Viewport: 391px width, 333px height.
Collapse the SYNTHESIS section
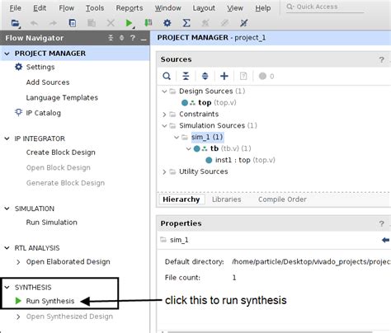click(x=7, y=288)
